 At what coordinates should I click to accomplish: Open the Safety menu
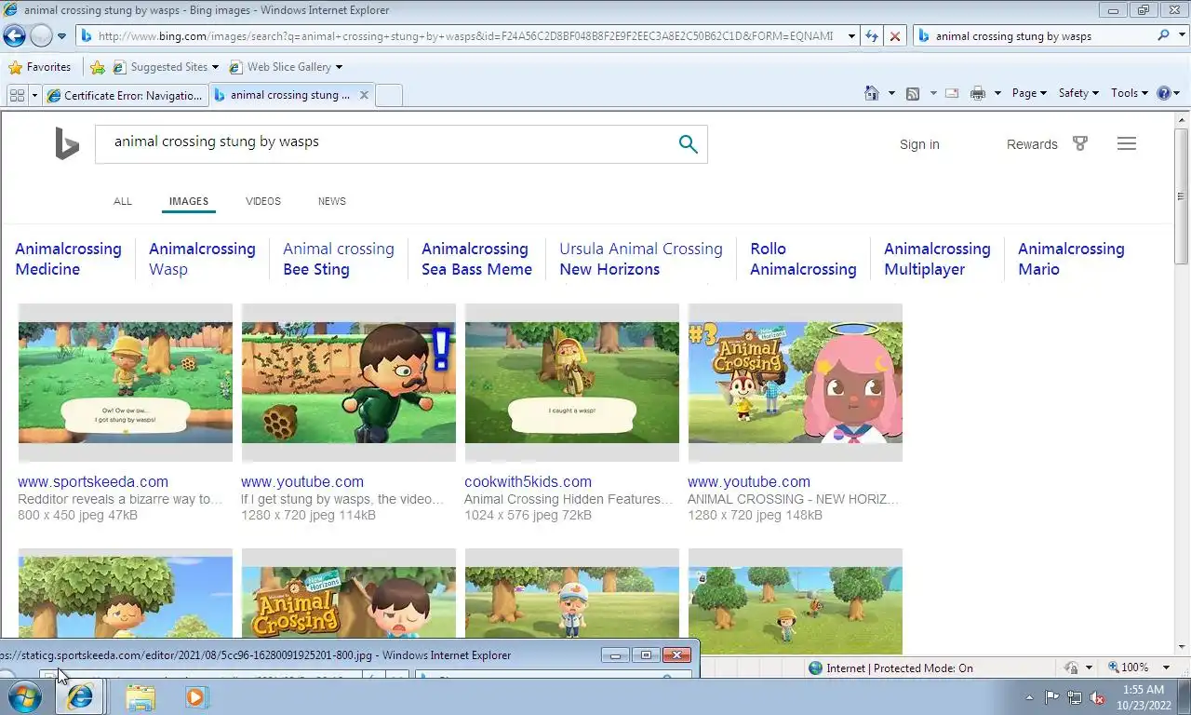pos(1078,93)
